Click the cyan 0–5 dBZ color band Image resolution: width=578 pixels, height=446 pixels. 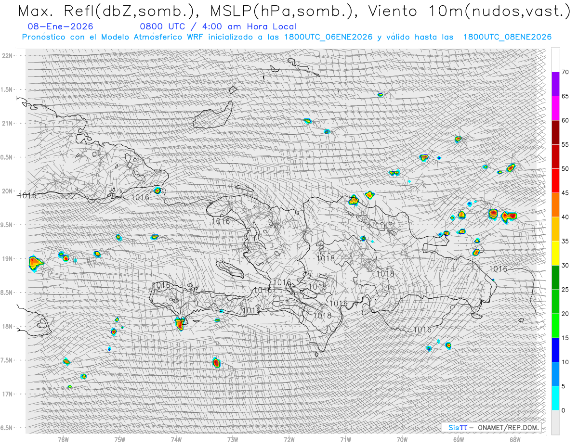(555, 398)
